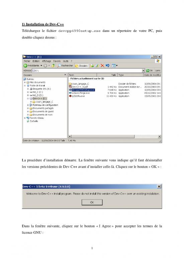This screenshot has height=261, width=184.
Task: Close the Dev-C++ 5 beta dialog
Action: pos(159,186)
